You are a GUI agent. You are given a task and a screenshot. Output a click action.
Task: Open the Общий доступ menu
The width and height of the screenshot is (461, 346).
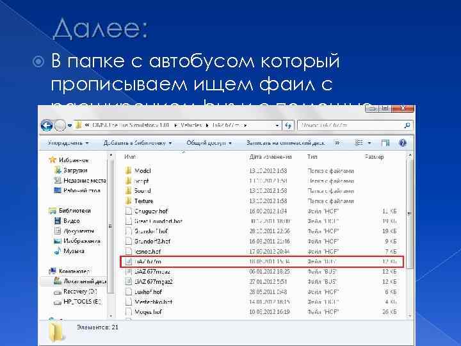(x=209, y=143)
